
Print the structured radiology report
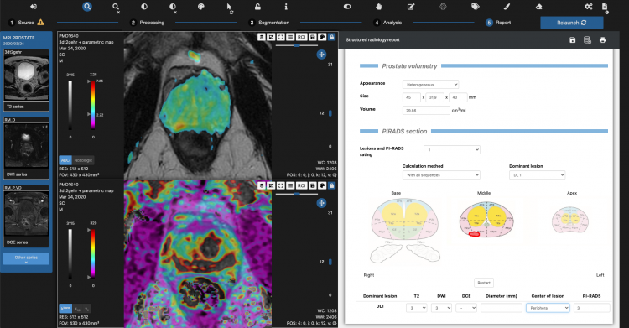pos(602,39)
